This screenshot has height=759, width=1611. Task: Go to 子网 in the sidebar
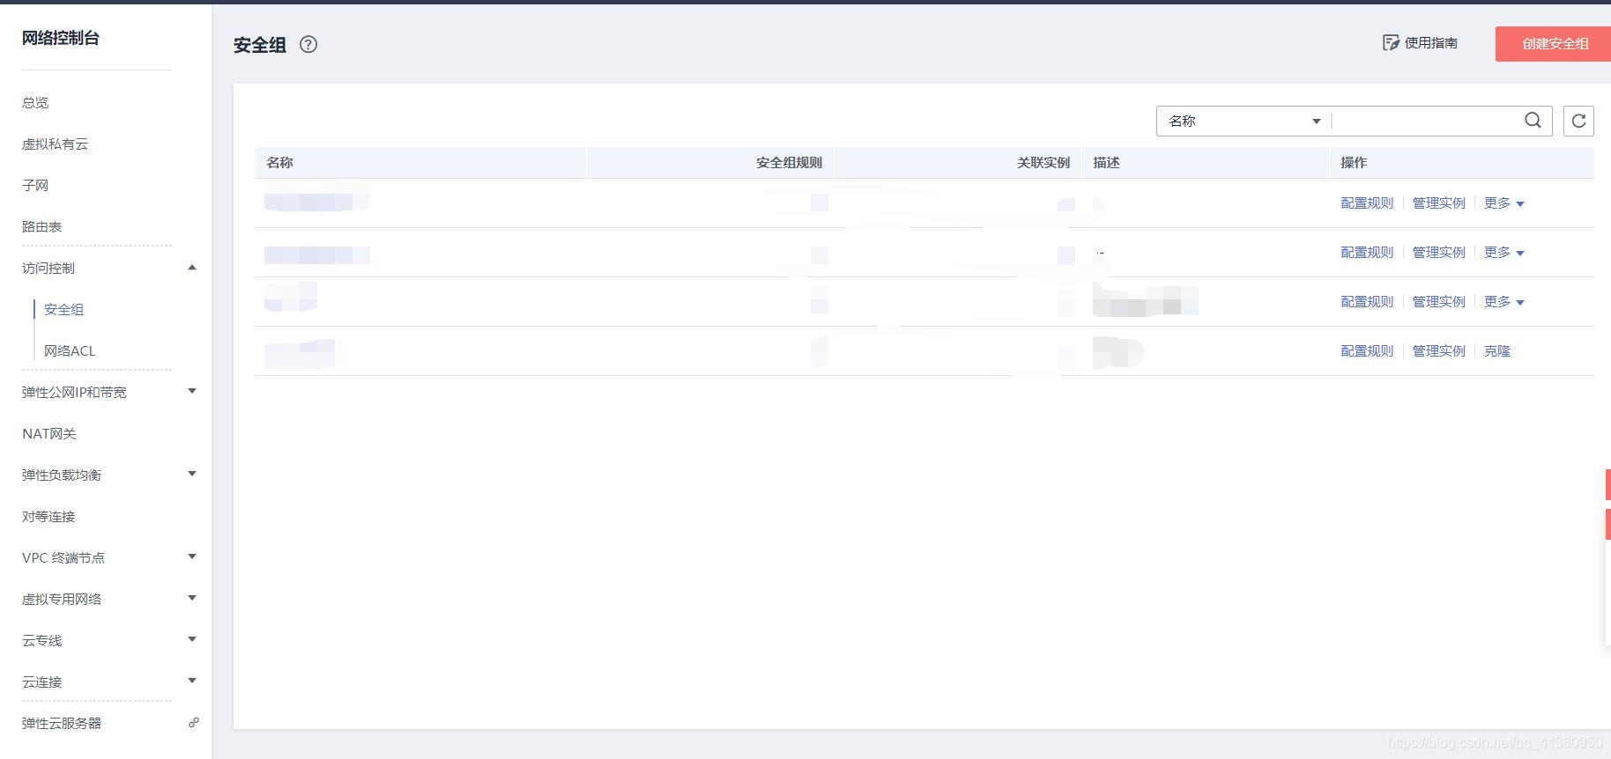point(35,186)
